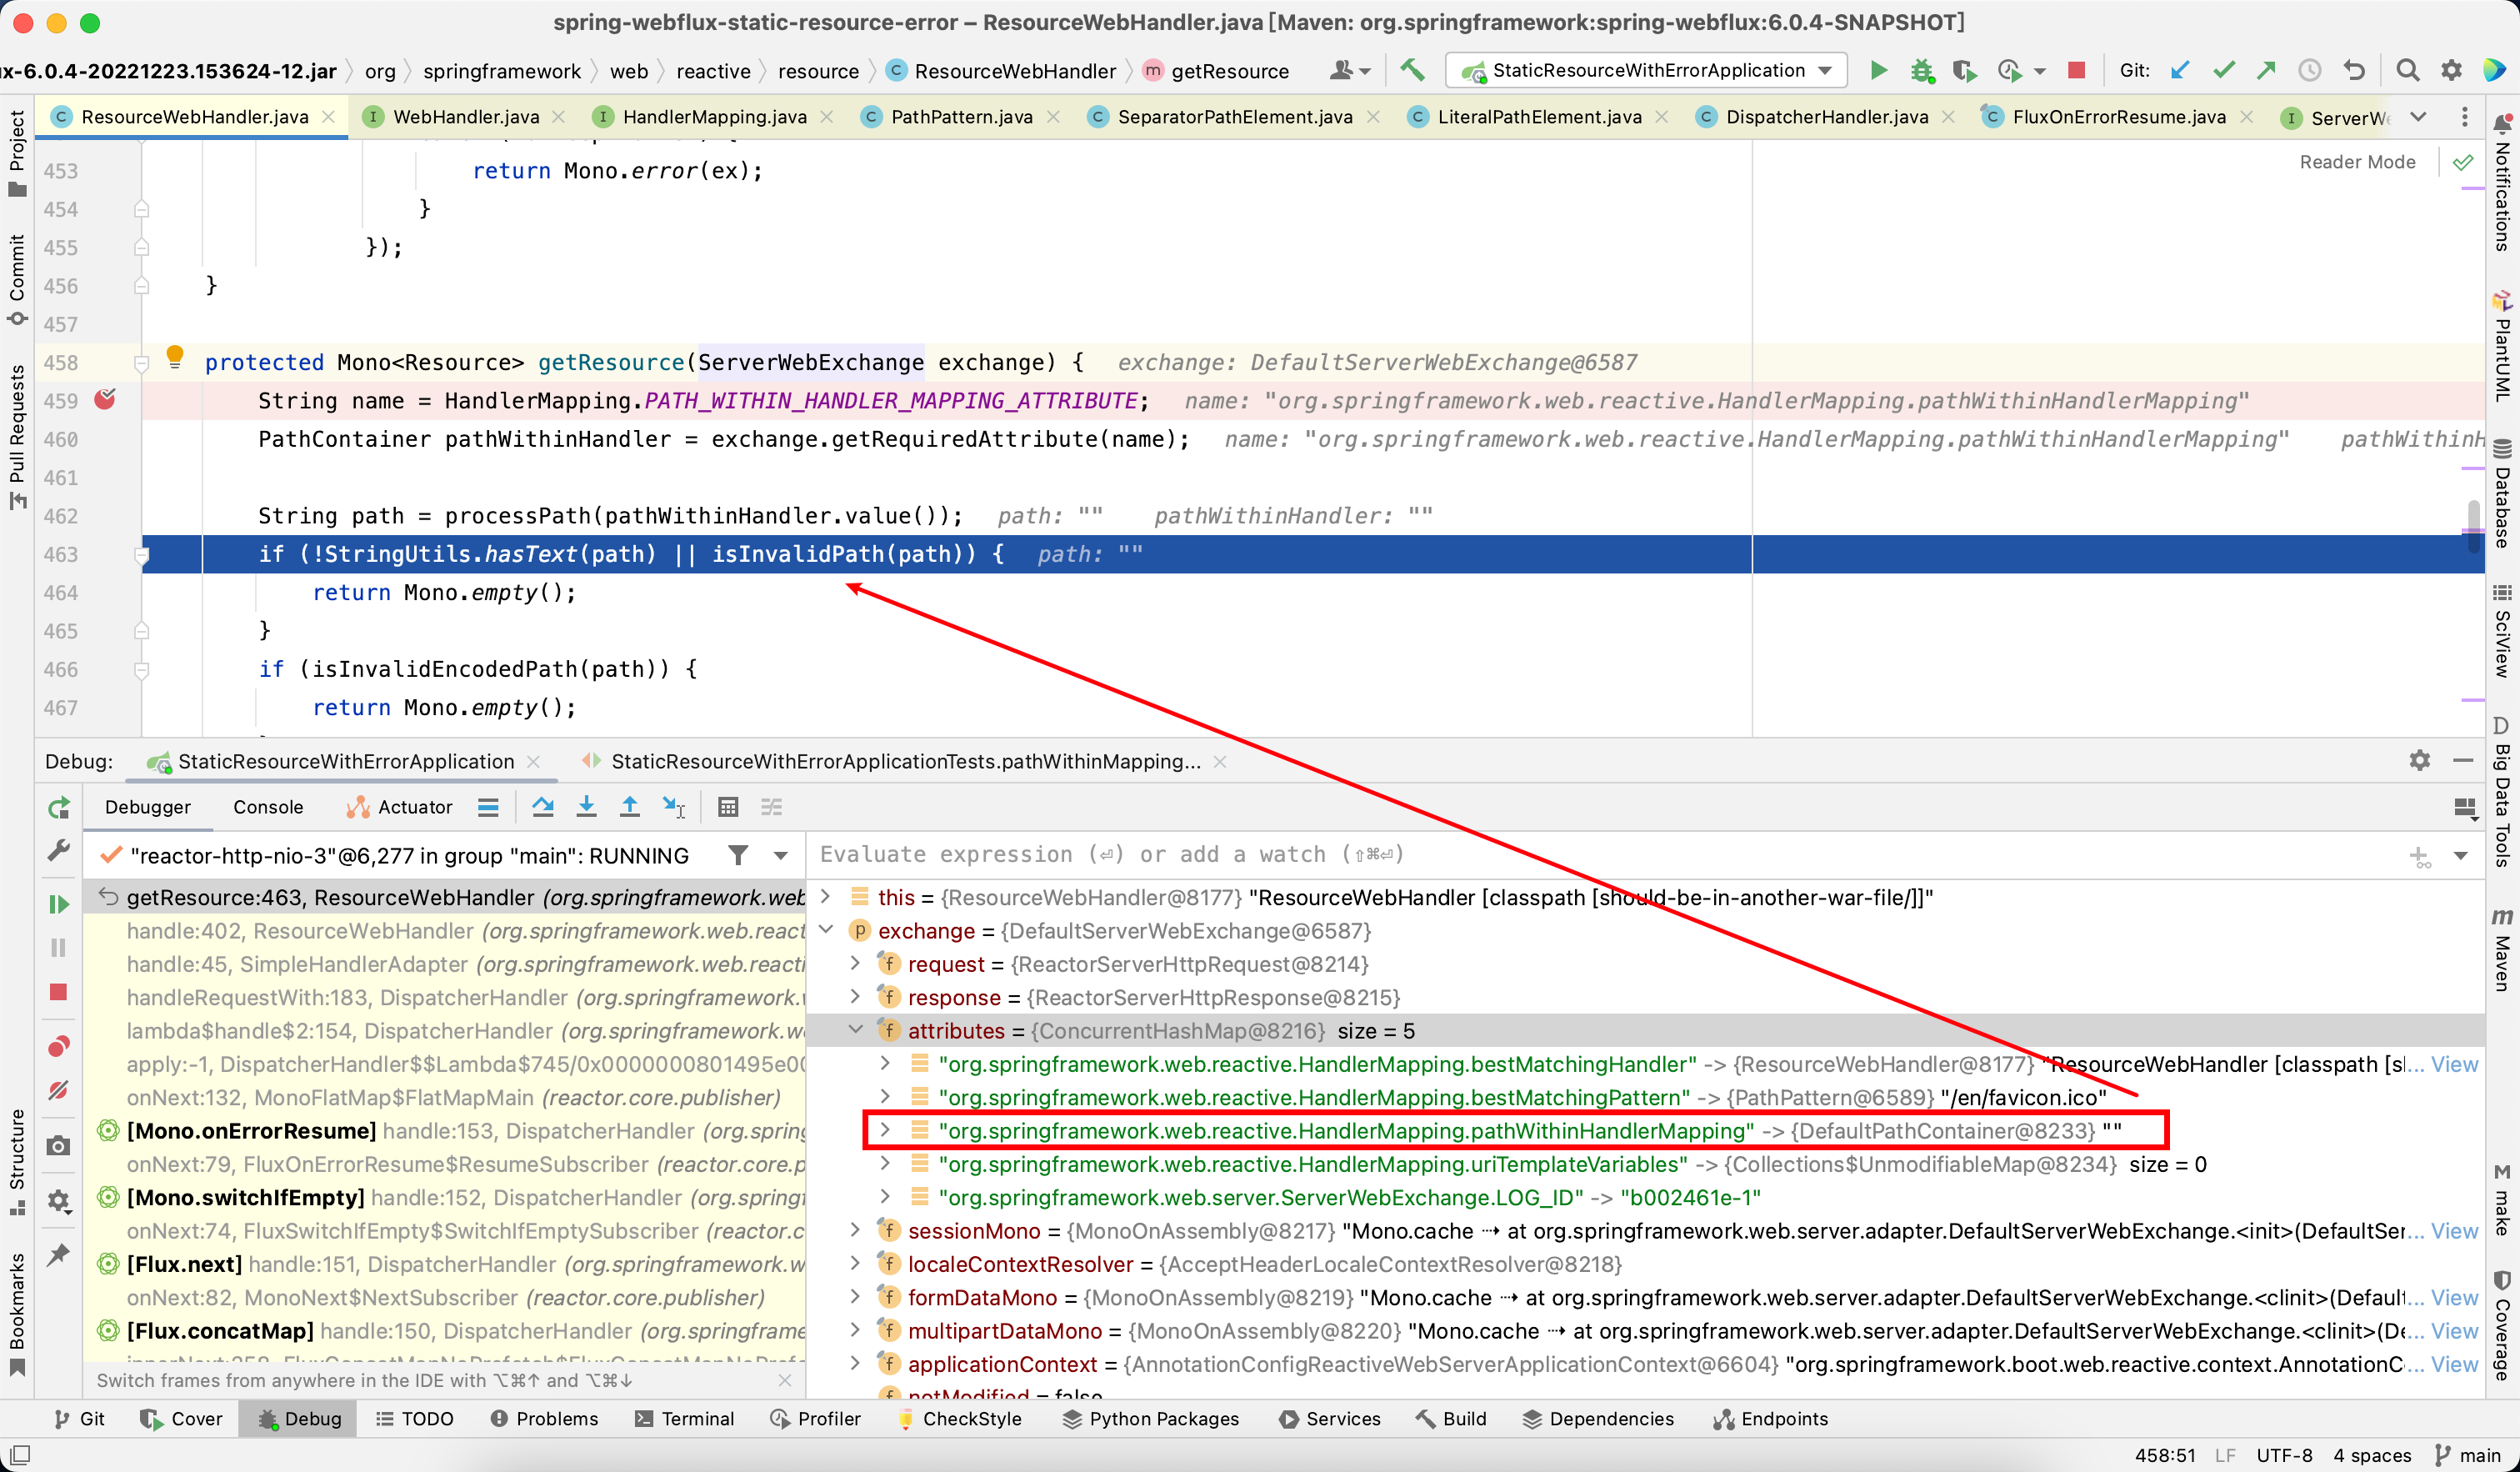The width and height of the screenshot is (2520, 1472).
Task: Open Search Everywhere magnifier icon
Action: pyautogui.click(x=2407, y=70)
